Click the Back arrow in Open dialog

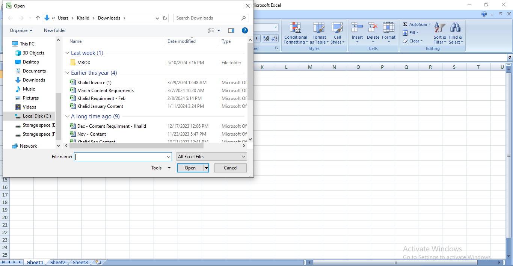click(x=10, y=18)
